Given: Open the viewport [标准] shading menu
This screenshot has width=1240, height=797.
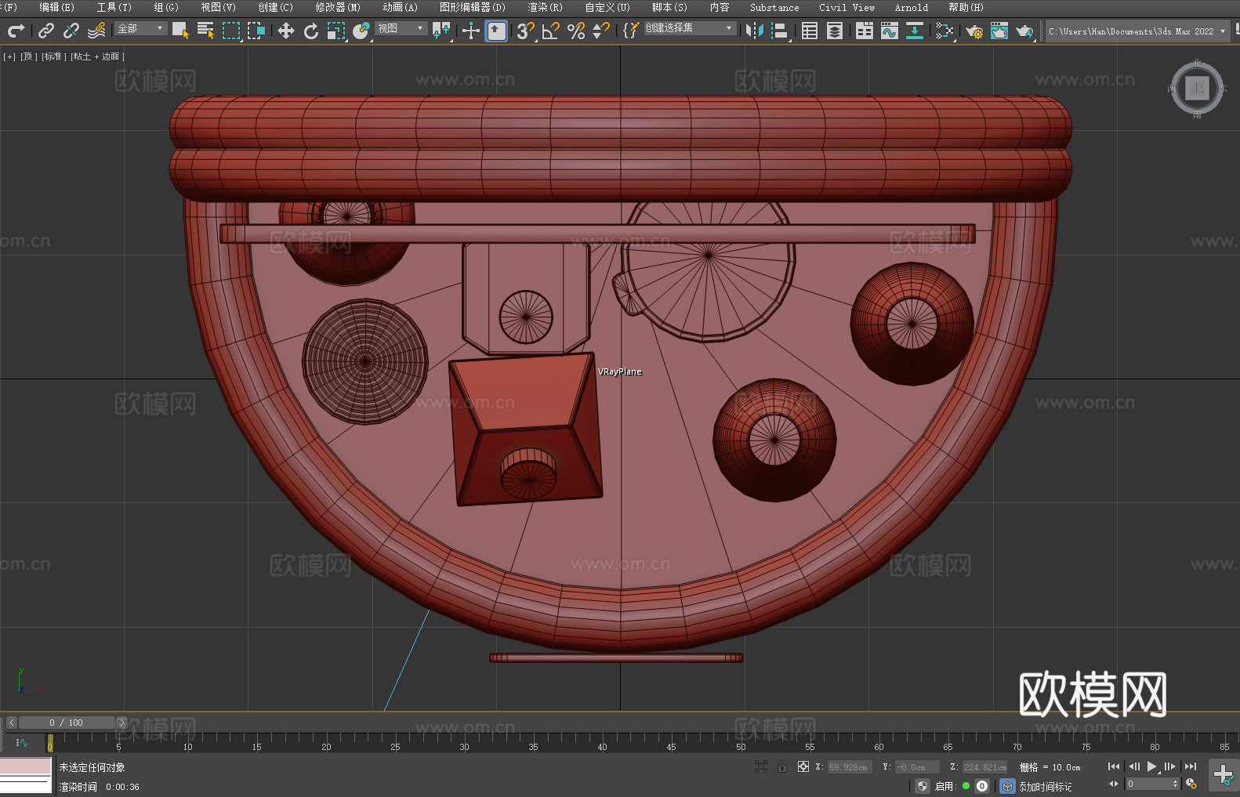Looking at the screenshot, I should pyautogui.click(x=54, y=56).
